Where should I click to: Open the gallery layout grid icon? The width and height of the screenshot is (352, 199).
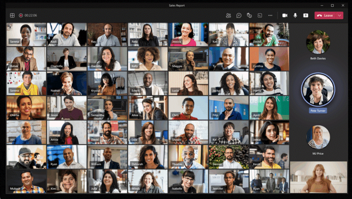pyautogui.click(x=12, y=15)
